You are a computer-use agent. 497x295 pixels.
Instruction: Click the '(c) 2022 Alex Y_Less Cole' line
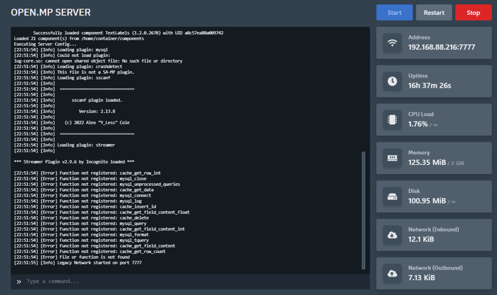[72, 122]
